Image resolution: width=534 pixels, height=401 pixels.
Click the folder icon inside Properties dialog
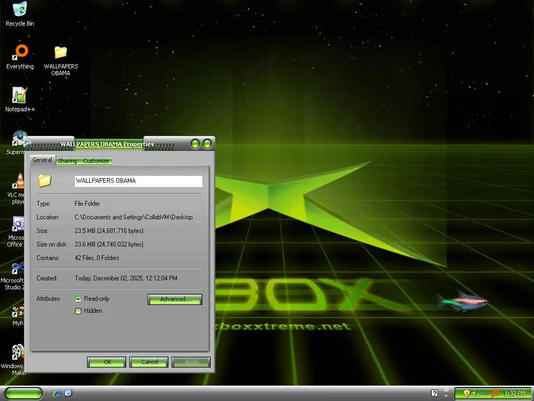click(x=45, y=181)
